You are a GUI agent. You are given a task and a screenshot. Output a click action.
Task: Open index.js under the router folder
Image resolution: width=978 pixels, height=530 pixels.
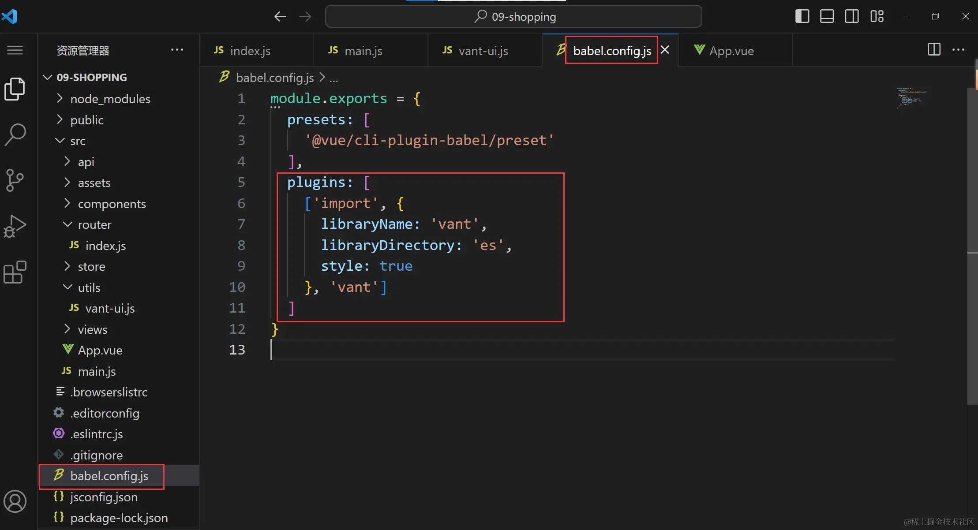point(119,246)
